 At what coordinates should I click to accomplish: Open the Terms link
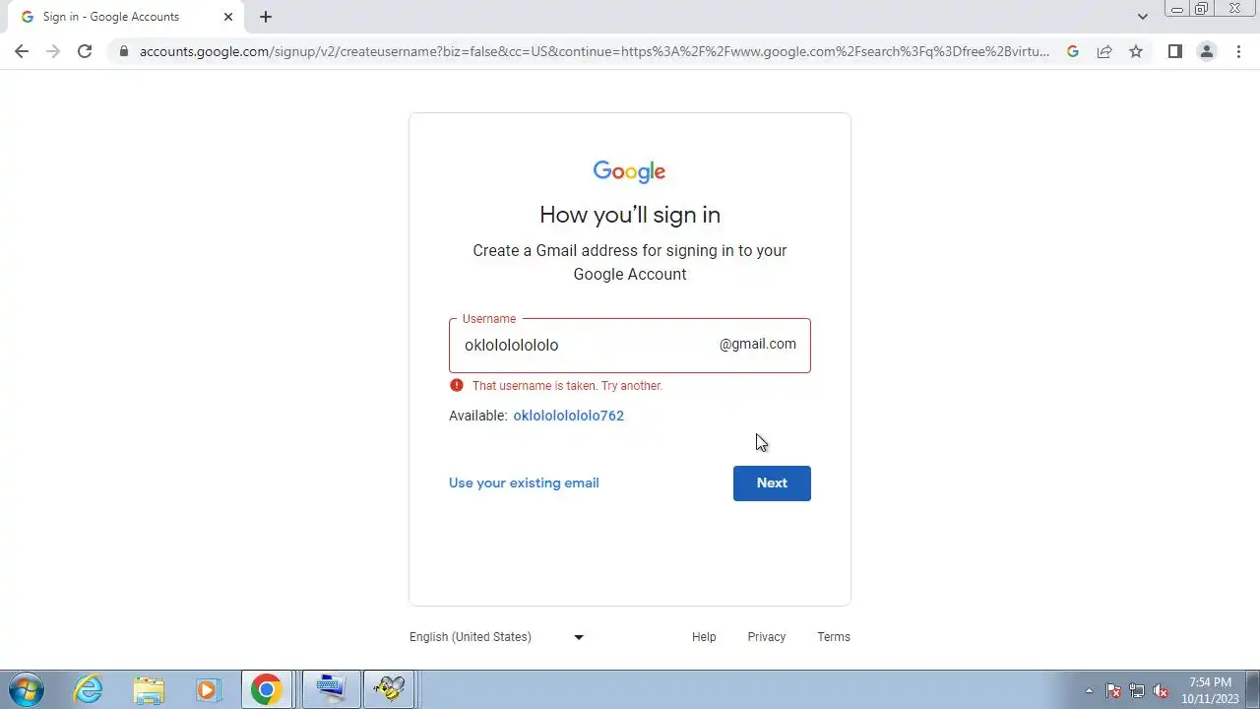pyautogui.click(x=834, y=637)
